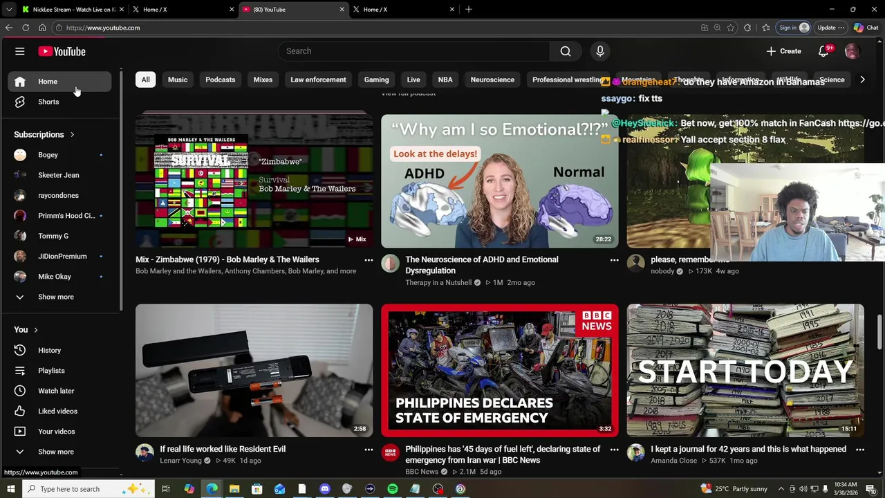Expand Show more under subscriptions

point(59,297)
